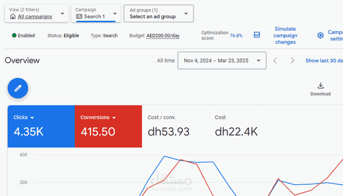Select the blue Clicks metric card
The image size is (343, 196).
[x=41, y=126]
